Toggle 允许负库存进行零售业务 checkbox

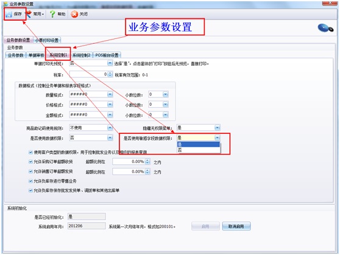[x=30, y=181]
